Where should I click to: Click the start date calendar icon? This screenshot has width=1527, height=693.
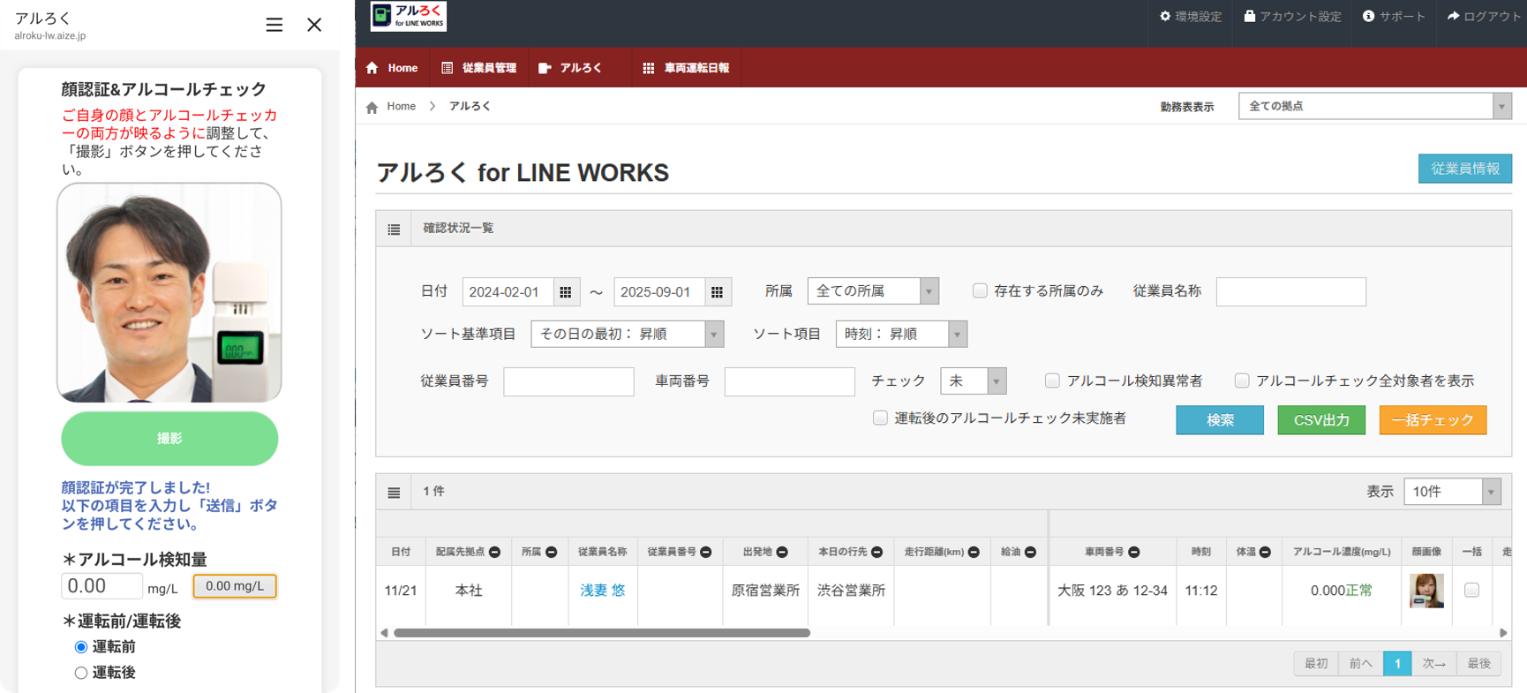[x=566, y=292]
